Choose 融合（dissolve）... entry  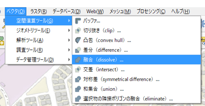click(x=136, y=60)
